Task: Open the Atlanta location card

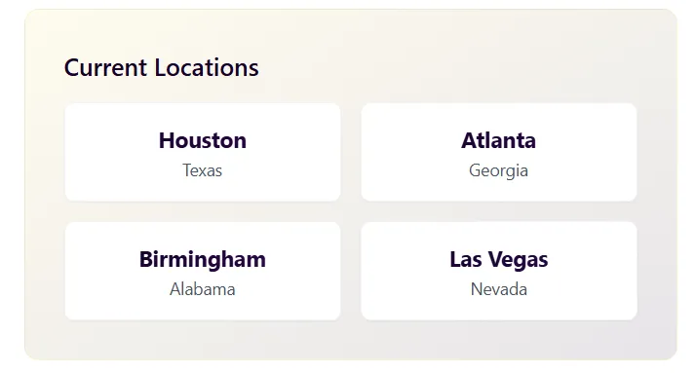Action: click(x=499, y=152)
